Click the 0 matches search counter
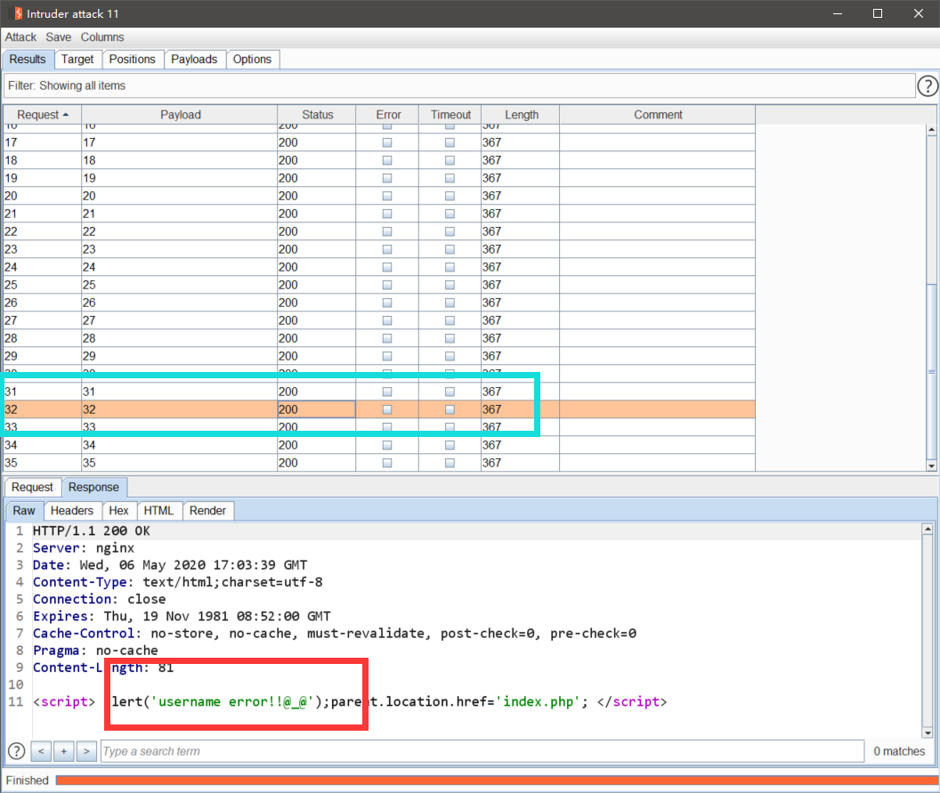 point(899,751)
